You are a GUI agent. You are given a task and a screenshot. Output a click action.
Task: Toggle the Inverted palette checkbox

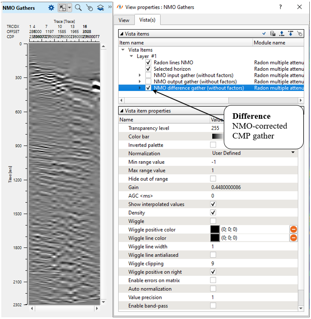213,145
